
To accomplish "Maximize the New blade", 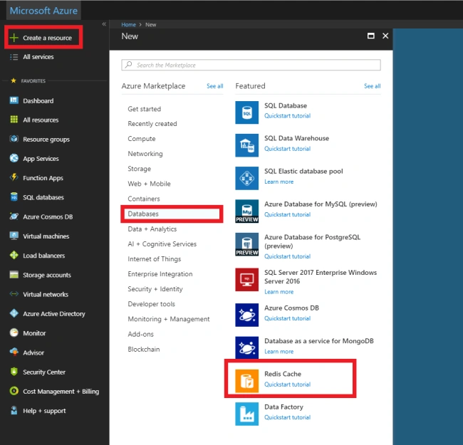I will (371, 36).
